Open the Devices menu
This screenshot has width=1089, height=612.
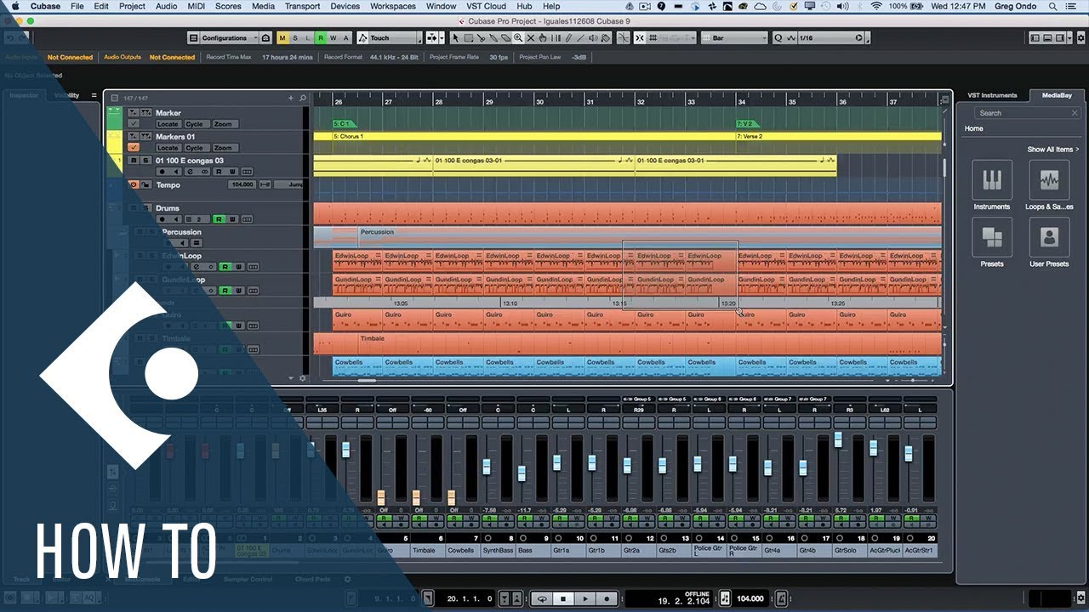(345, 6)
